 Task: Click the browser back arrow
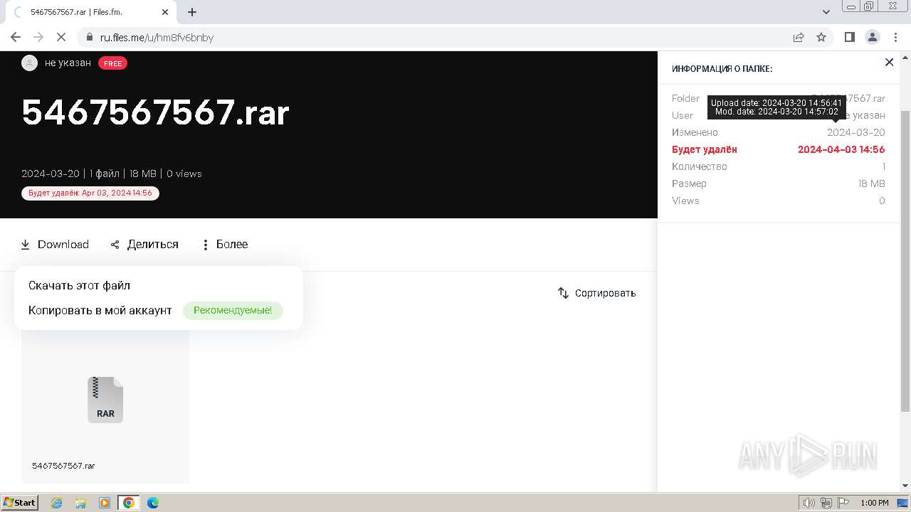pyautogui.click(x=16, y=37)
